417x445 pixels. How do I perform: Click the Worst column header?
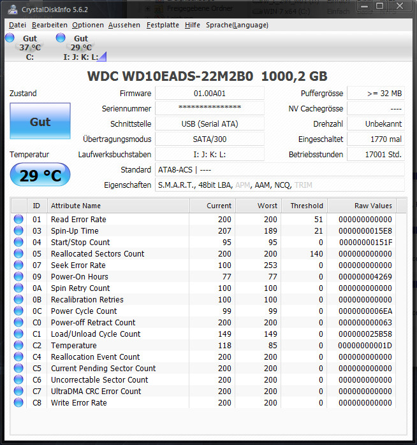(258, 206)
